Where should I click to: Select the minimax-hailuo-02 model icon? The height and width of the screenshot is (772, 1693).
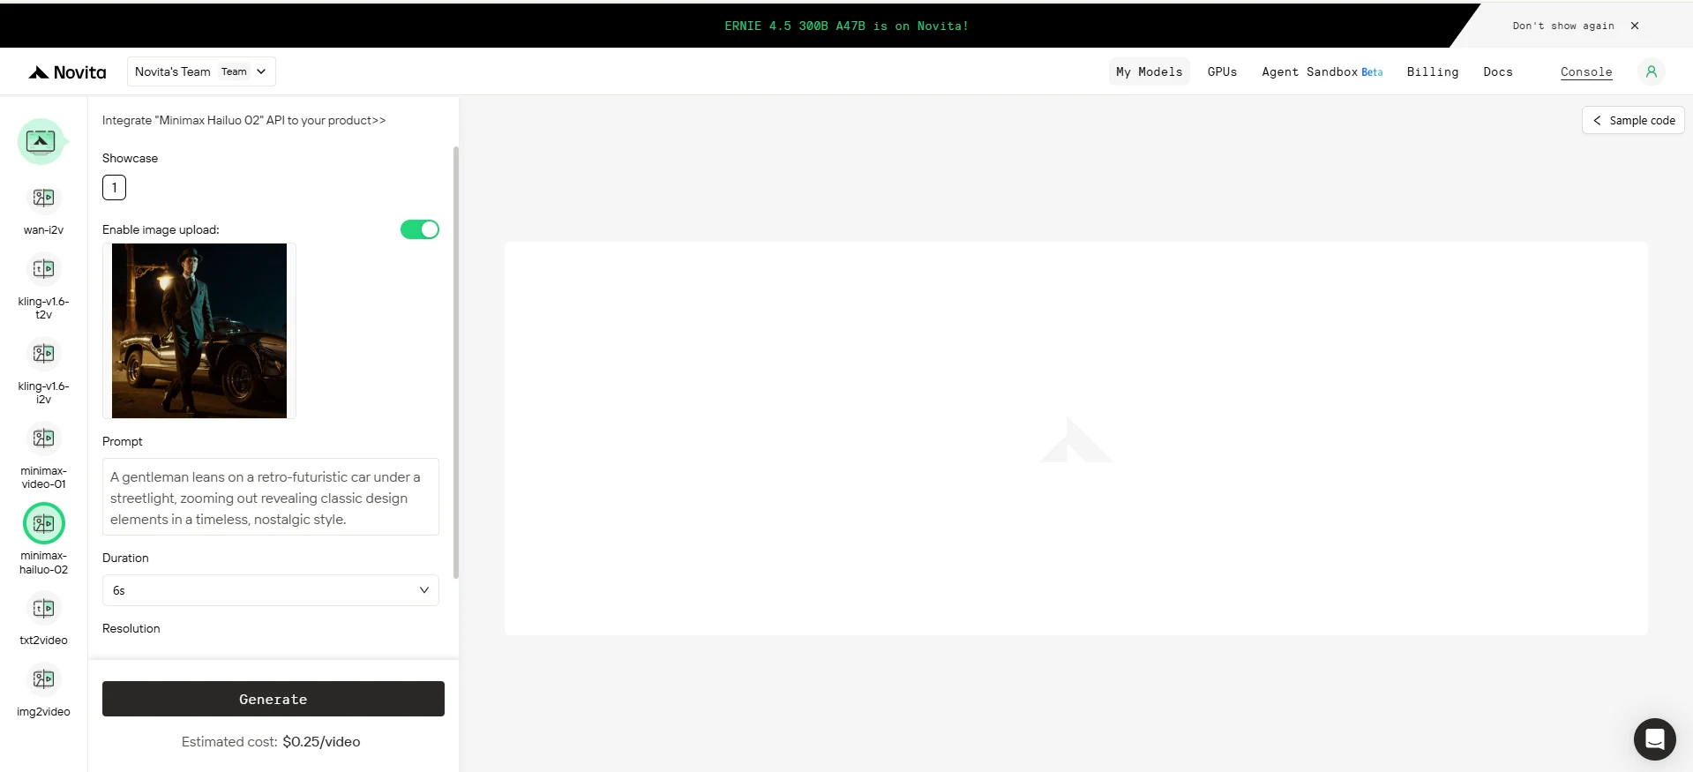point(43,523)
